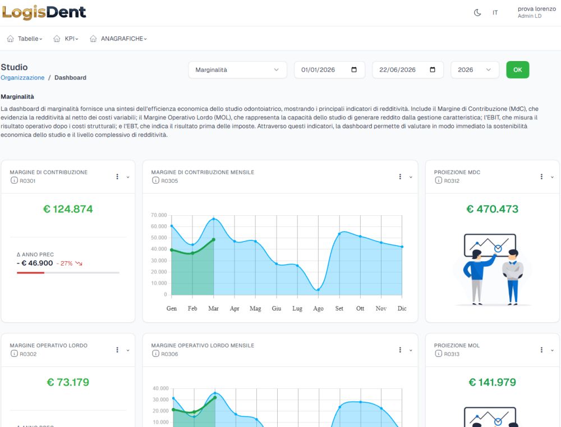Image resolution: width=561 pixels, height=427 pixels.
Task: Open three-dot menu on Margine Operativo Lordo card
Action: (x=117, y=350)
